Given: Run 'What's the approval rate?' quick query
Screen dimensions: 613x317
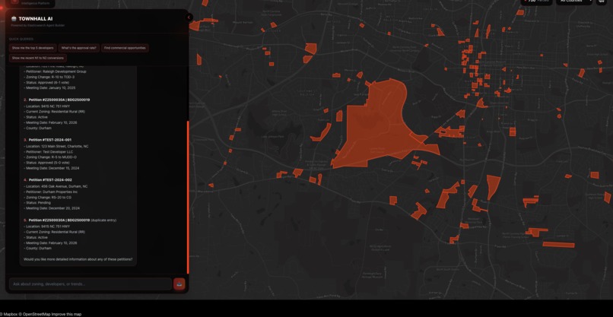Looking at the screenshot, I should tap(78, 48).
